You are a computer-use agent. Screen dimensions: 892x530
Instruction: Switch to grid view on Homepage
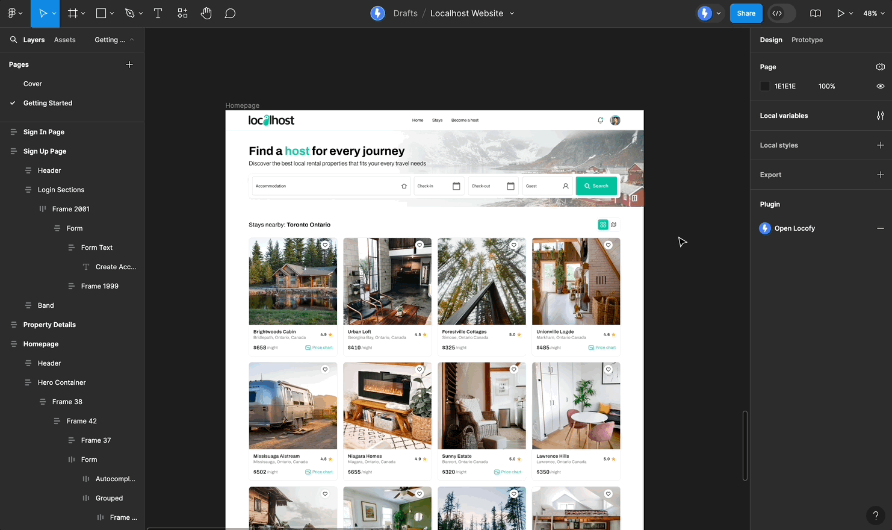[603, 225]
